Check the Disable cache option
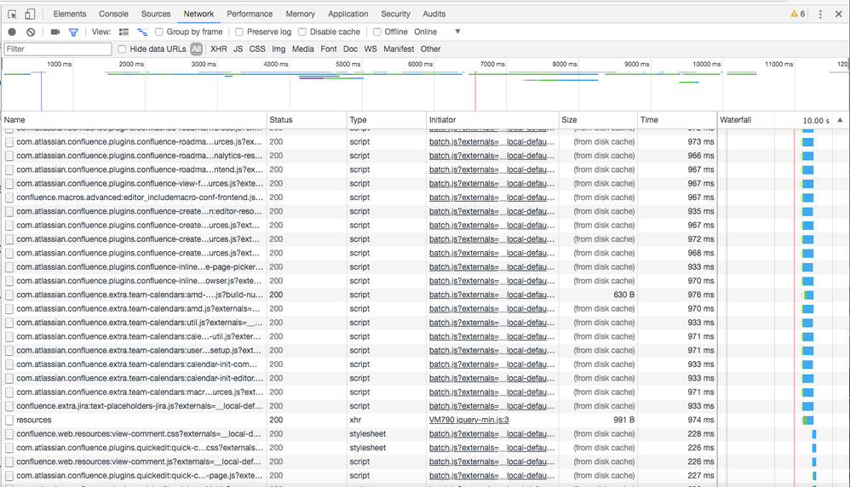This screenshot has height=487, width=850. pos(302,32)
